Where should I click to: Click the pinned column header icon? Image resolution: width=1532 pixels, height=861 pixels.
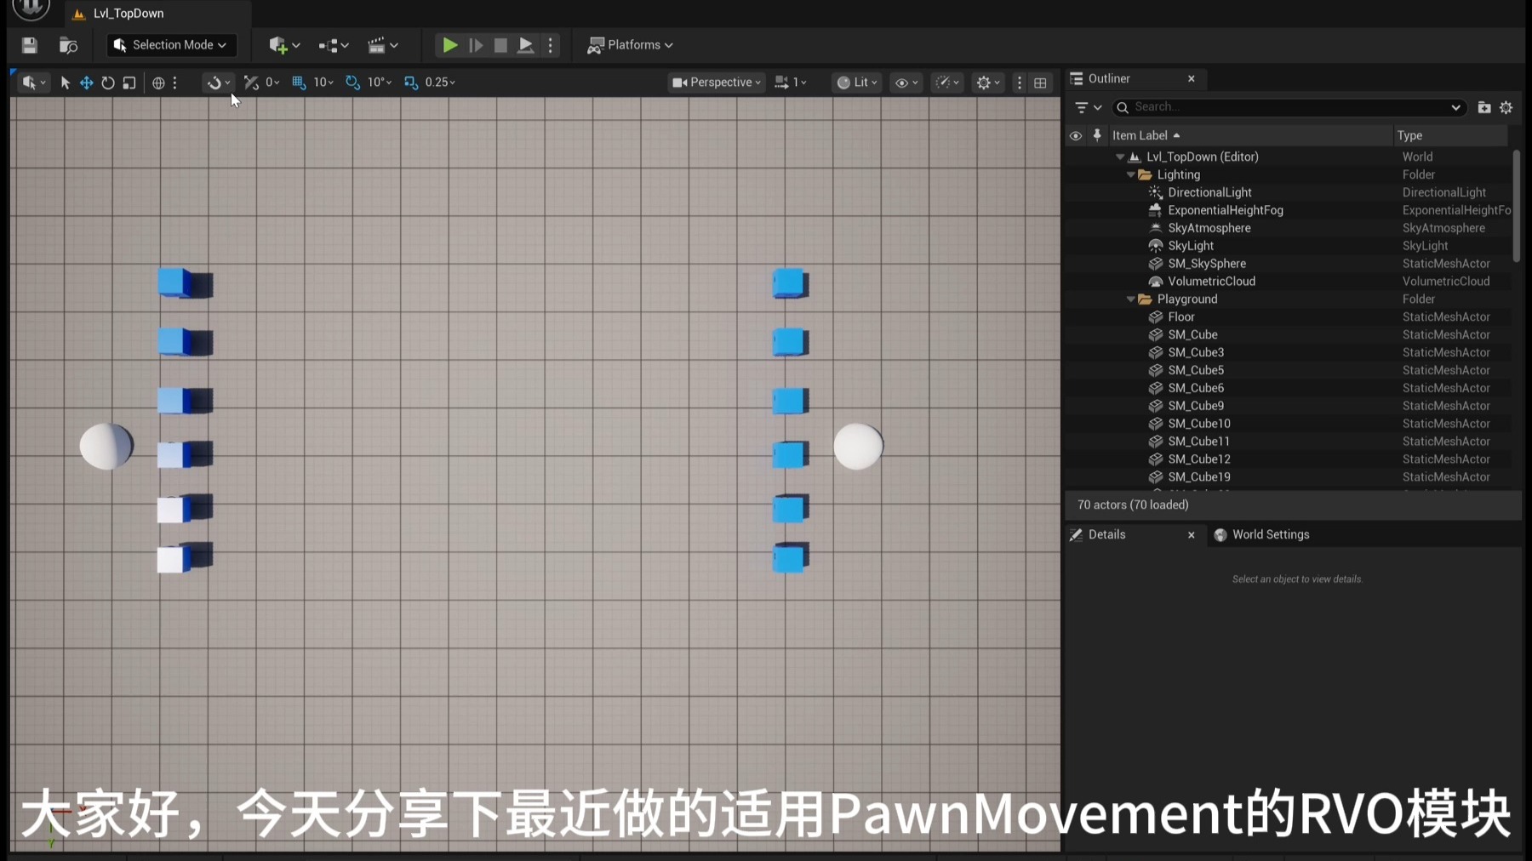[1097, 135]
